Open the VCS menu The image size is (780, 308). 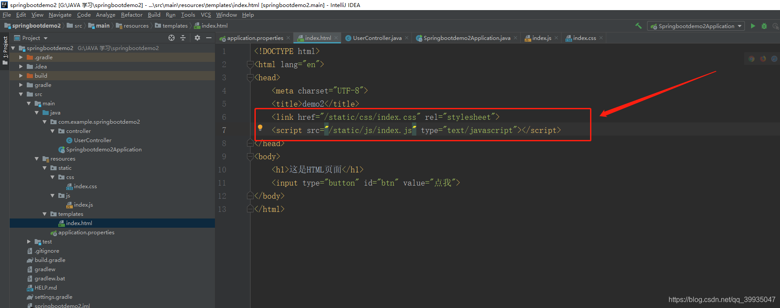tap(206, 15)
